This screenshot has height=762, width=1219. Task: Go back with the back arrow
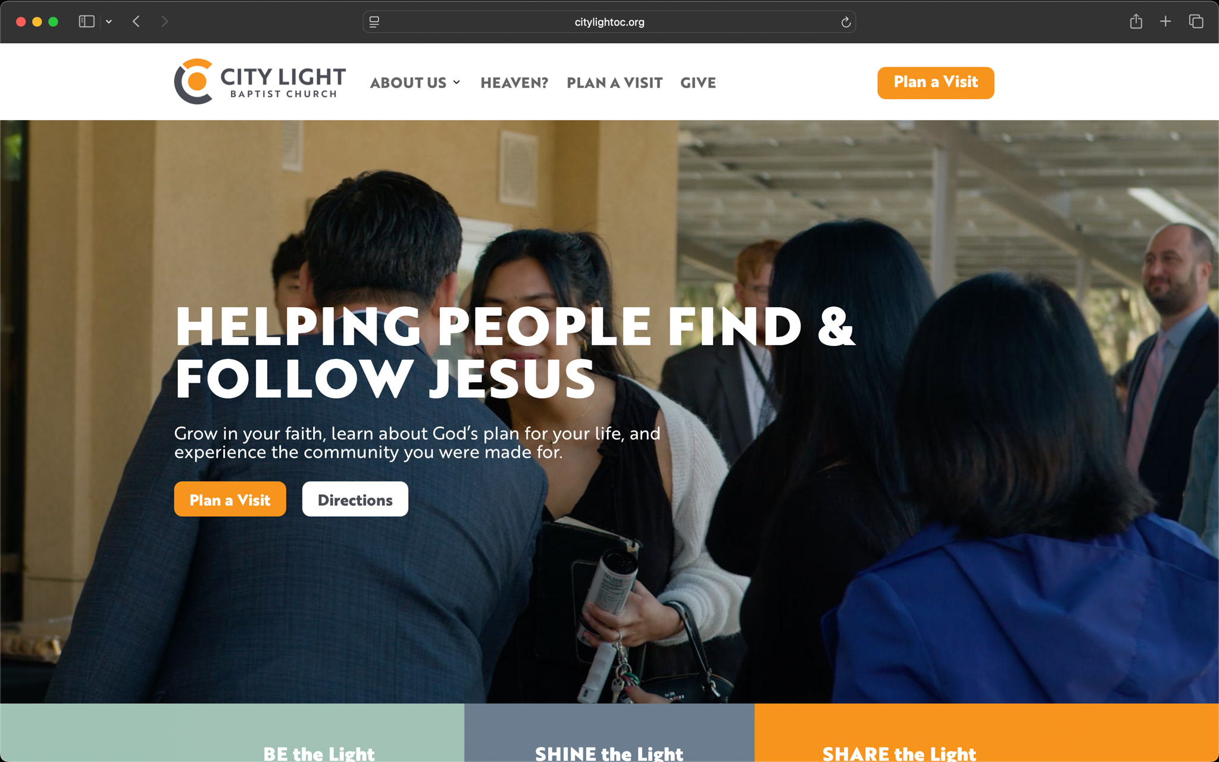click(x=136, y=21)
